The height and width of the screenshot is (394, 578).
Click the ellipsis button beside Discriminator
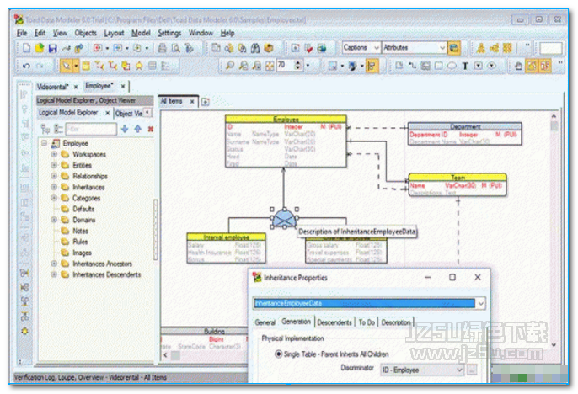pyautogui.click(x=472, y=370)
